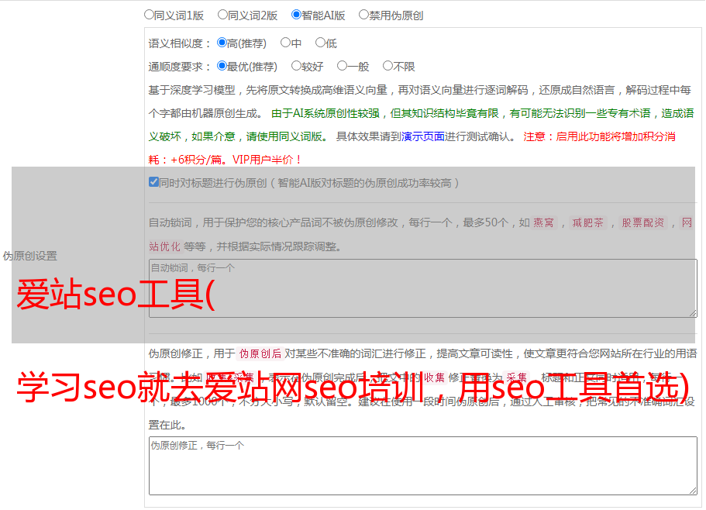Set 语义相似度 to 低
706x510 pixels.
(320, 43)
